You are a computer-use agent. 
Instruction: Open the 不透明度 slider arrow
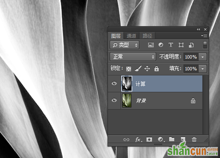(202, 57)
